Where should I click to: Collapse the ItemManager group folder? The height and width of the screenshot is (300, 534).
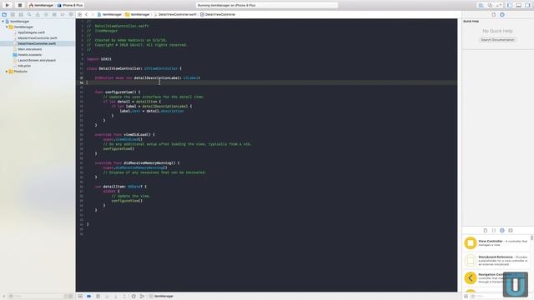(x=7, y=27)
